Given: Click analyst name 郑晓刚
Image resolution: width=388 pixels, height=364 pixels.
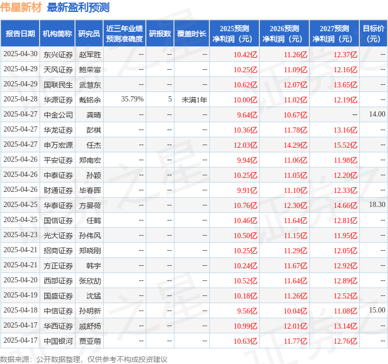Looking at the screenshot, I should (x=90, y=251).
